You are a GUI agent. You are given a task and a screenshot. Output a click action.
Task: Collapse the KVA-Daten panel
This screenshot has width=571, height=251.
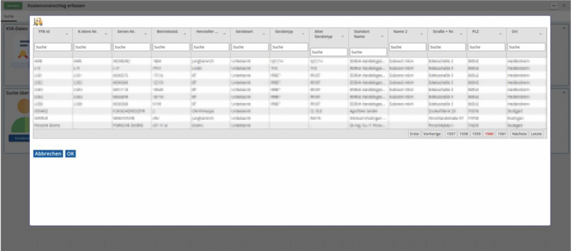565,29
